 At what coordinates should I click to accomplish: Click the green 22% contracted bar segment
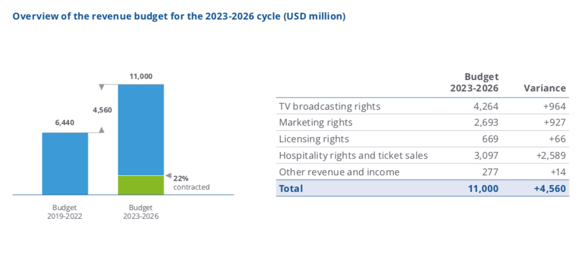click(x=141, y=185)
